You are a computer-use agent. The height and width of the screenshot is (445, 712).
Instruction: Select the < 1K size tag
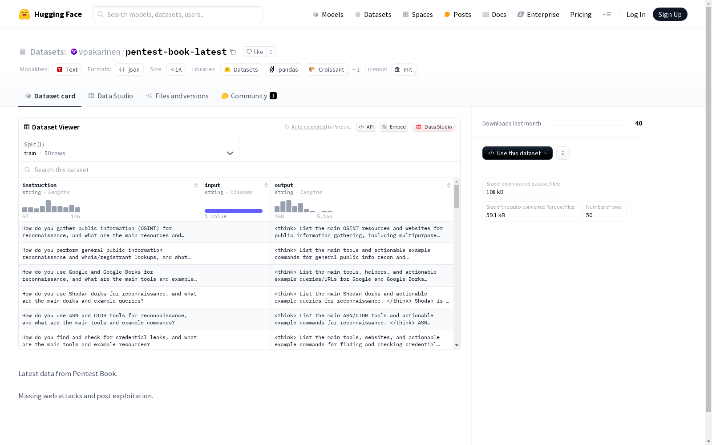[176, 69]
